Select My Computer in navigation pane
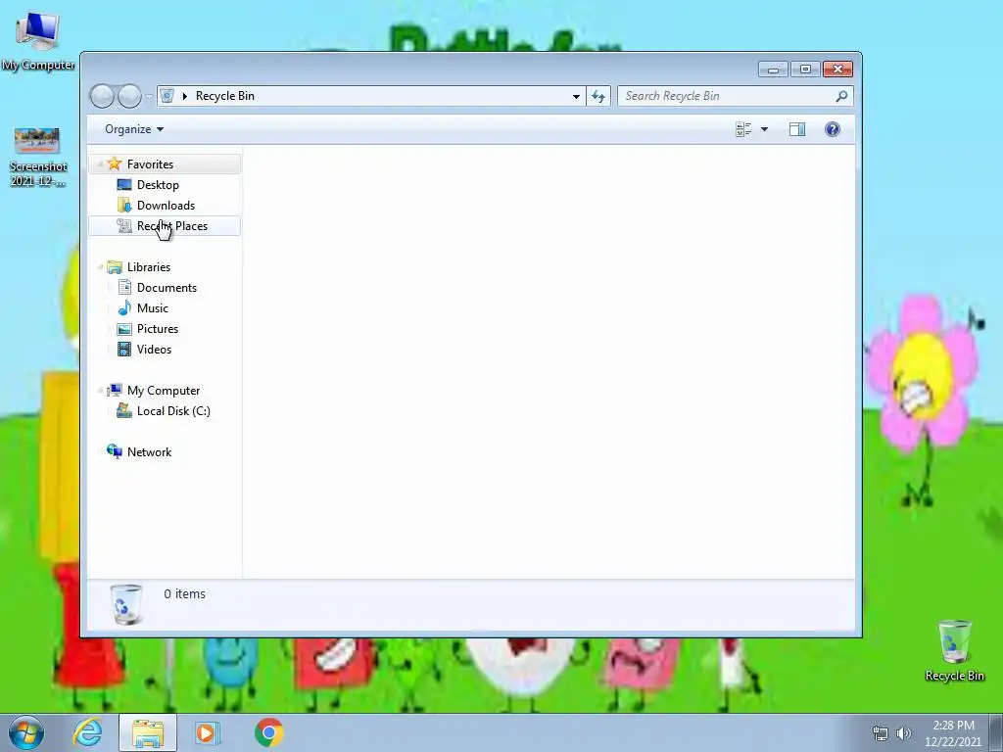 (x=164, y=391)
